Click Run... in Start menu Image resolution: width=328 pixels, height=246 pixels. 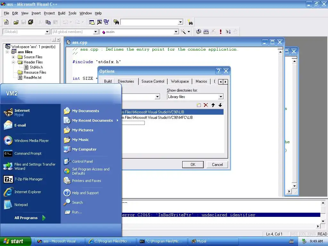point(73,212)
